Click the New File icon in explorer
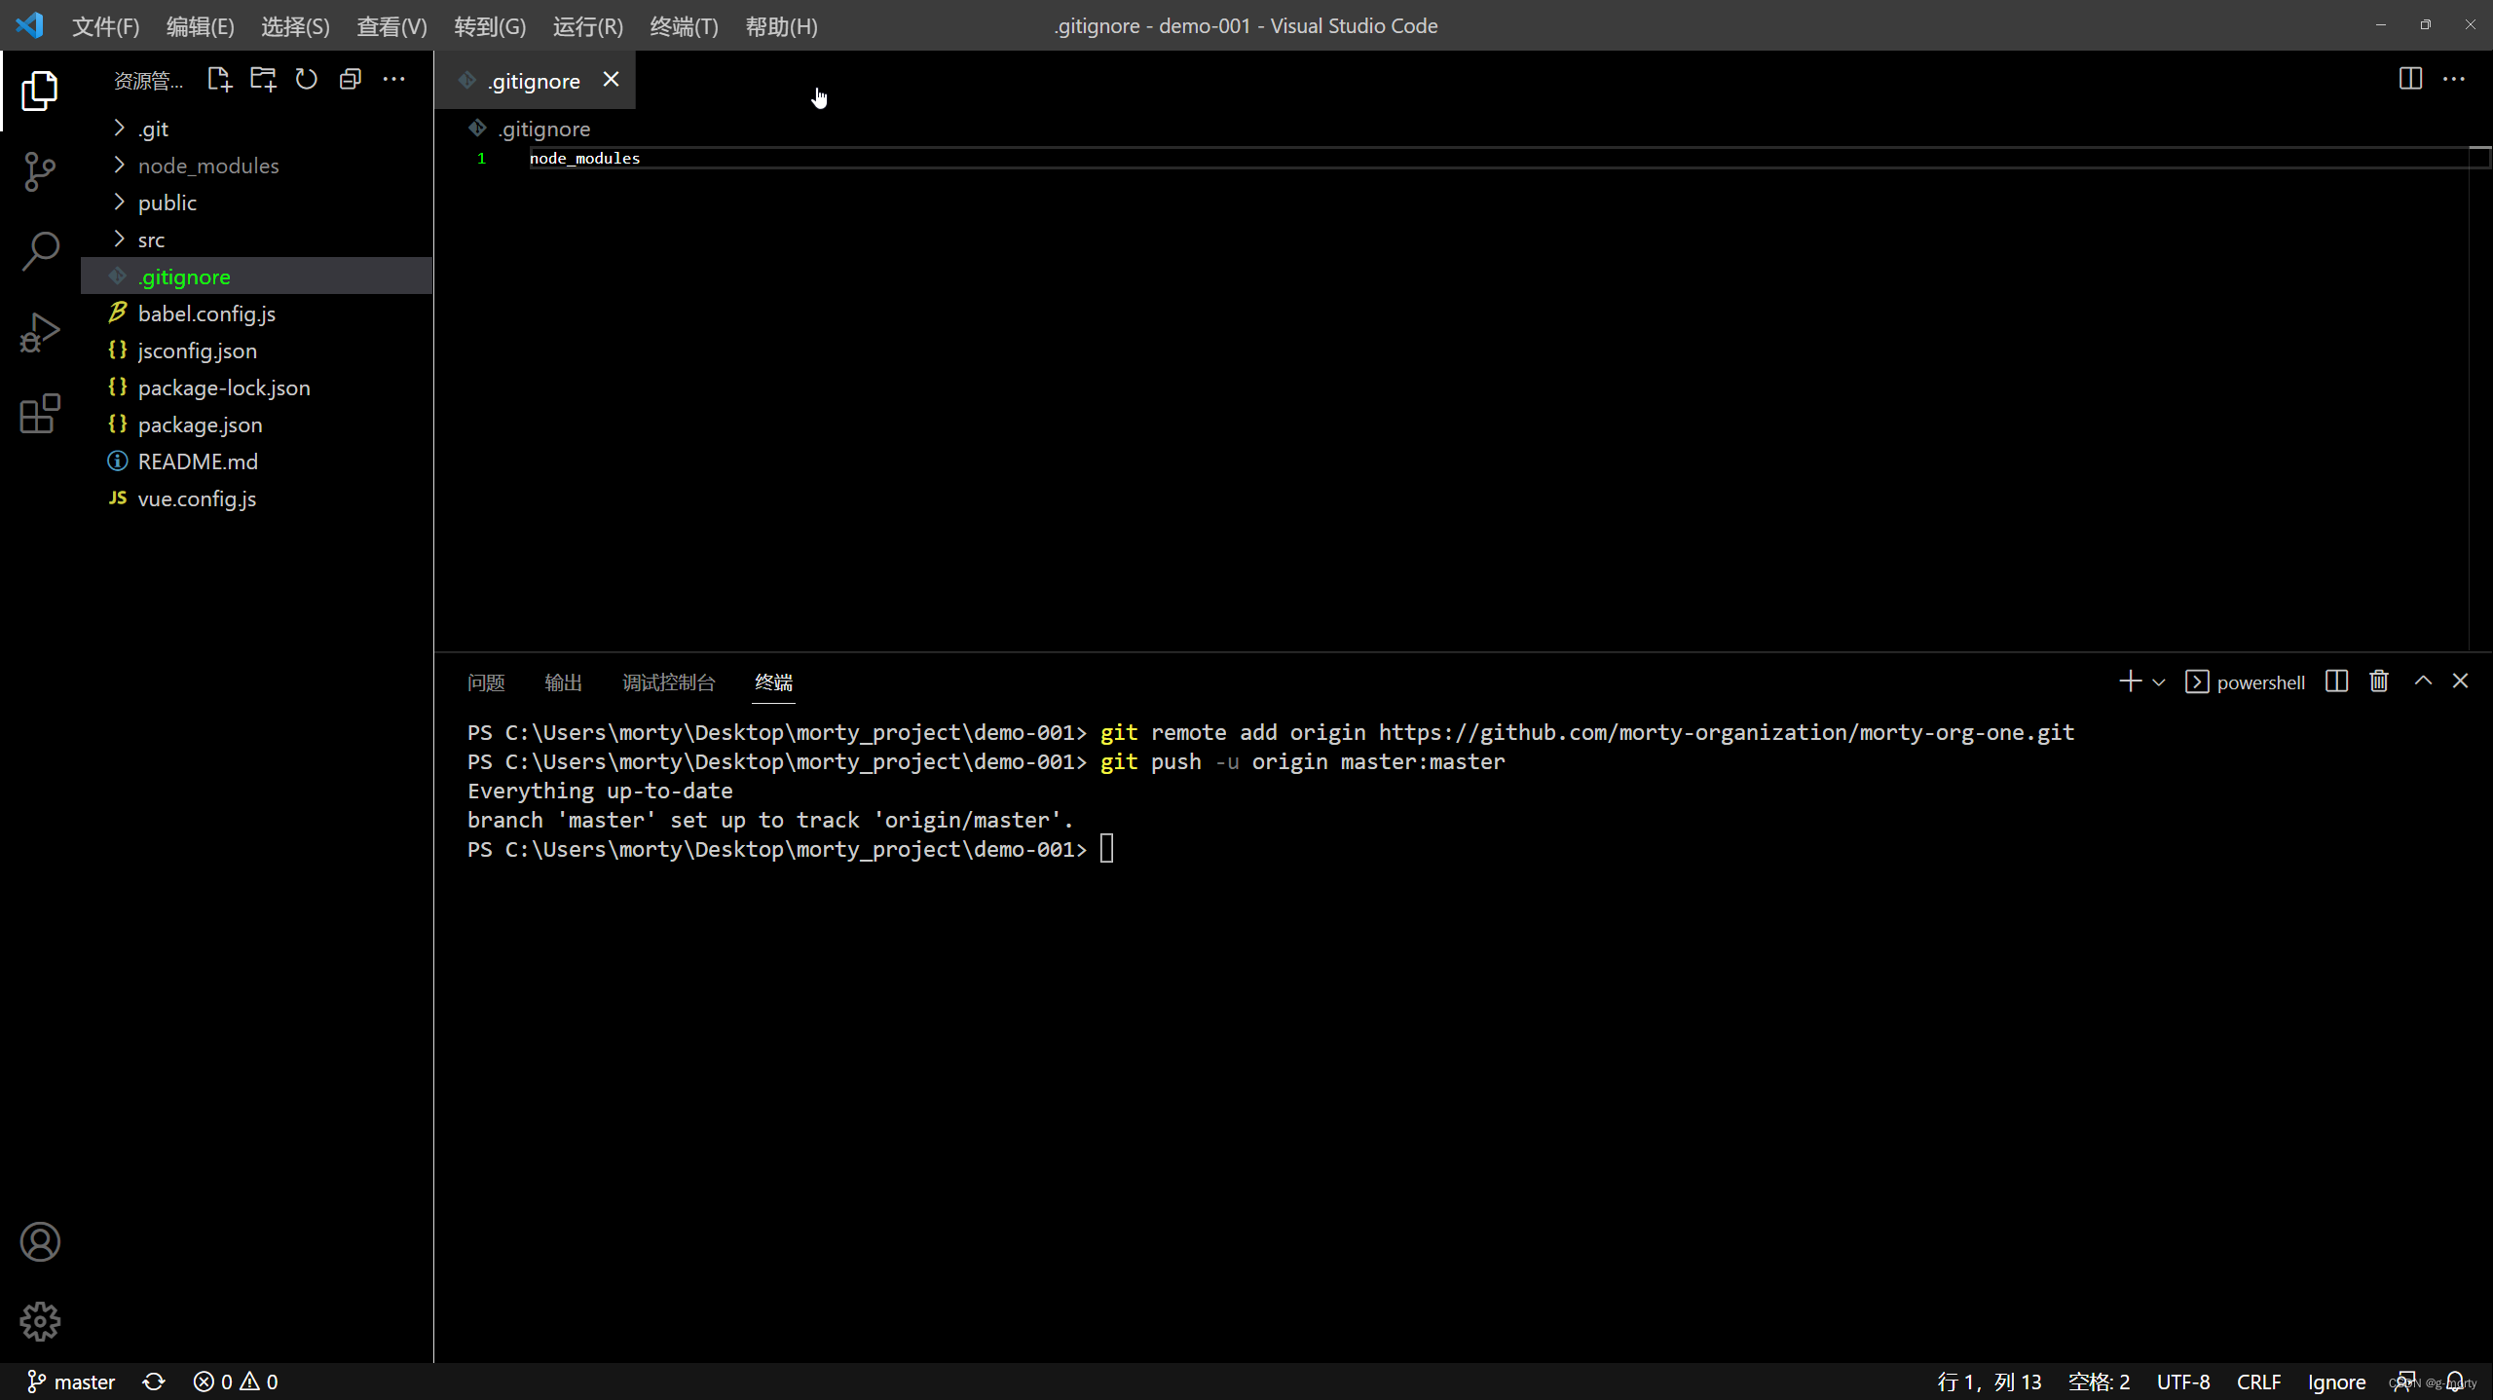 pos(220,79)
